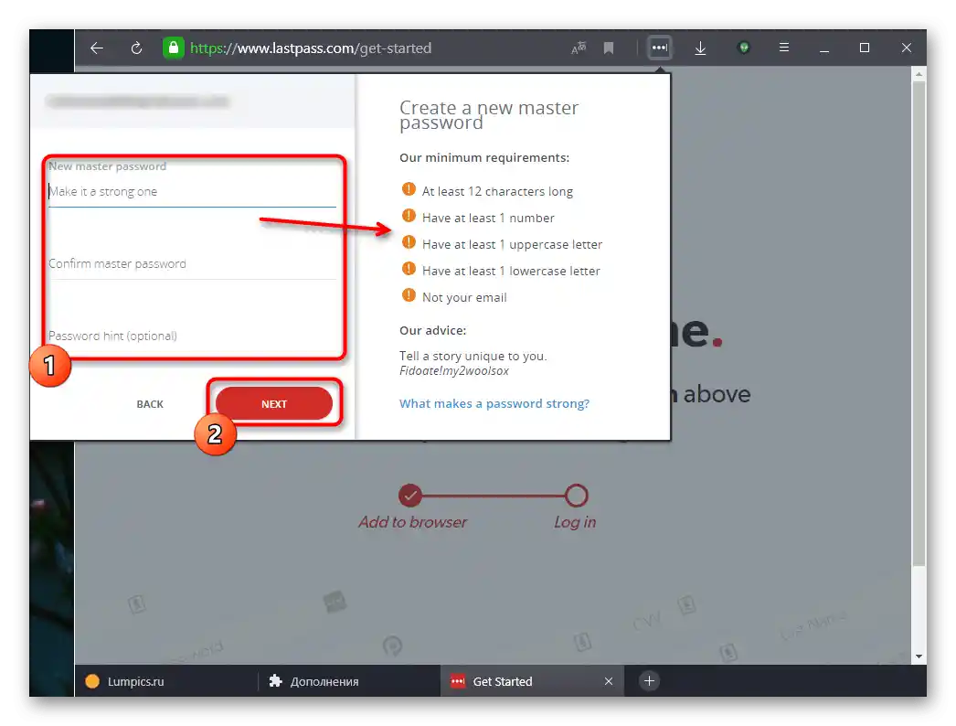
Task: Click warning icon beside 'uppercase letter'
Action: click(x=409, y=243)
